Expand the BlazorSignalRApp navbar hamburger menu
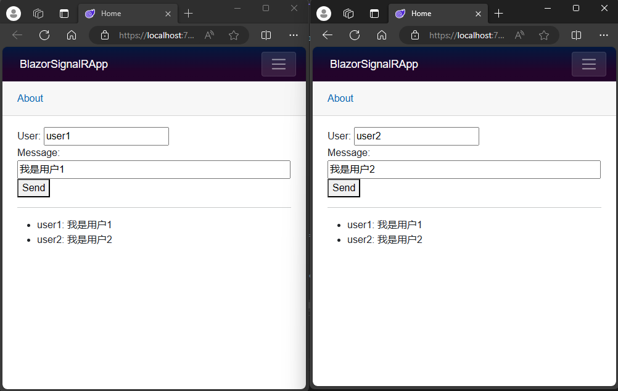618x391 pixels. (278, 64)
